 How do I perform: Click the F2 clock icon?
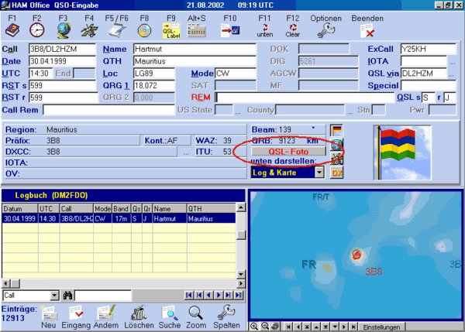pos(37,30)
